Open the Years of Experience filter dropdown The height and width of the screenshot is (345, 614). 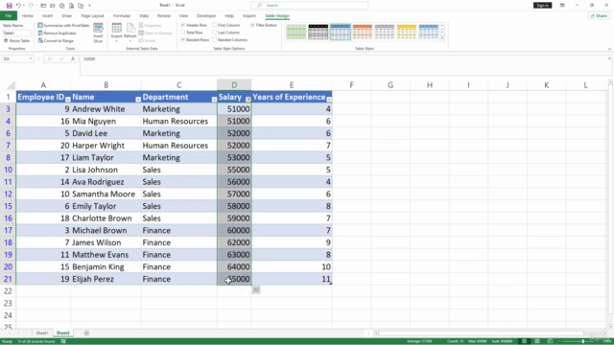pos(329,100)
